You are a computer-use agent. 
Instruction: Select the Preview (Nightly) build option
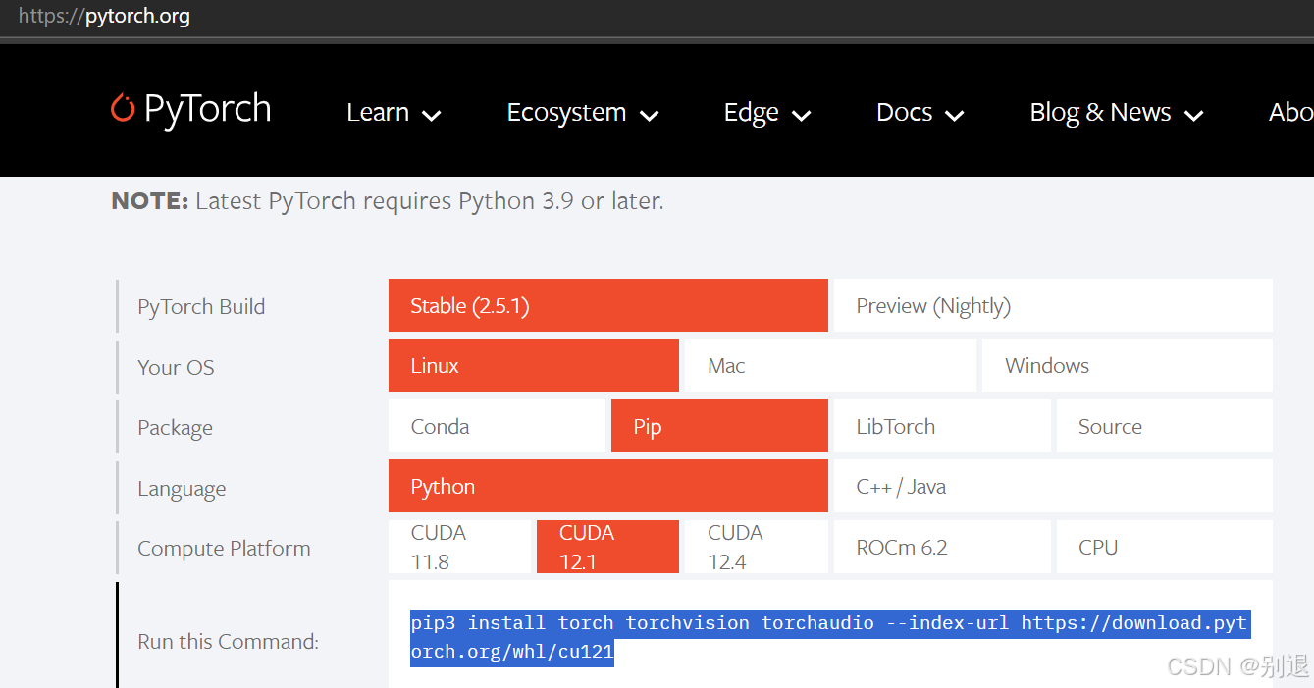click(1052, 305)
